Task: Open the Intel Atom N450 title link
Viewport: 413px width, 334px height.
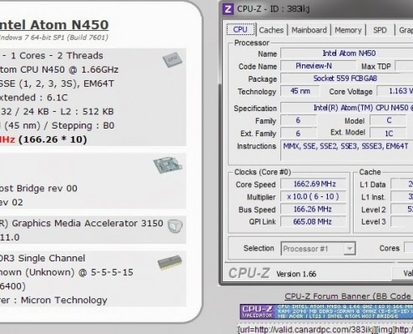Action: pos(54,25)
